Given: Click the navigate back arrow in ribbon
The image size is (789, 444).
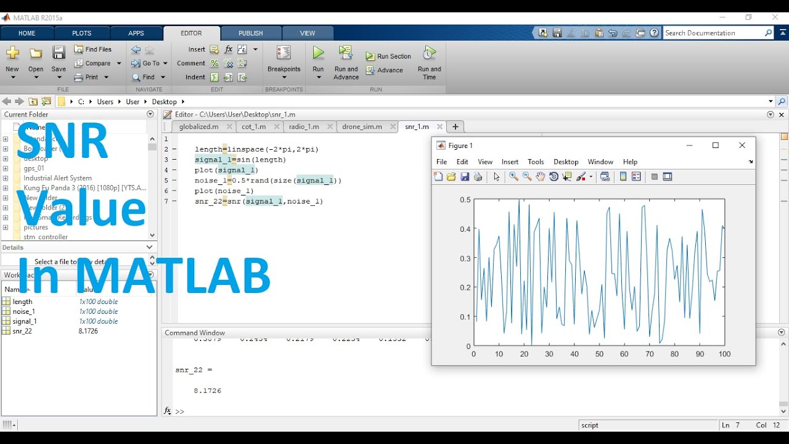Looking at the screenshot, I should tap(136, 49).
